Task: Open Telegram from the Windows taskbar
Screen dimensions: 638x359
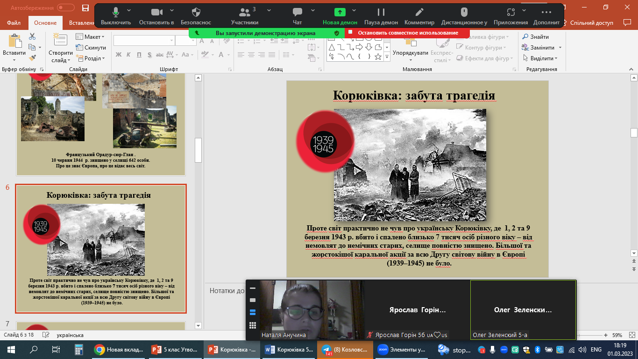Action: point(346,349)
